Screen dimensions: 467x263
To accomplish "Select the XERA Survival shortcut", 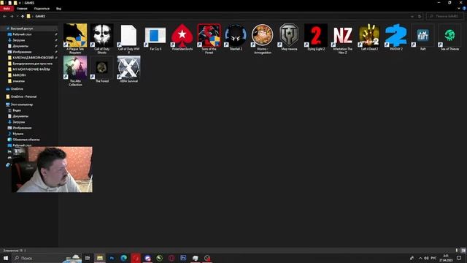I will point(128,69).
